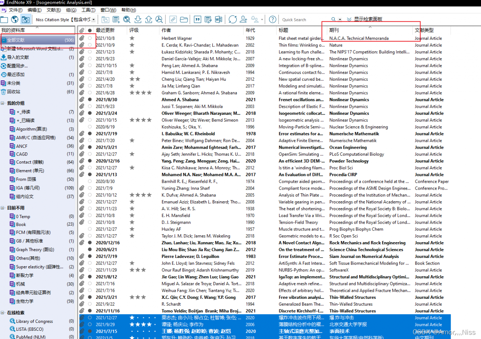Open the 文献(R) menu
This screenshot has height=339, width=481.
(54, 10)
